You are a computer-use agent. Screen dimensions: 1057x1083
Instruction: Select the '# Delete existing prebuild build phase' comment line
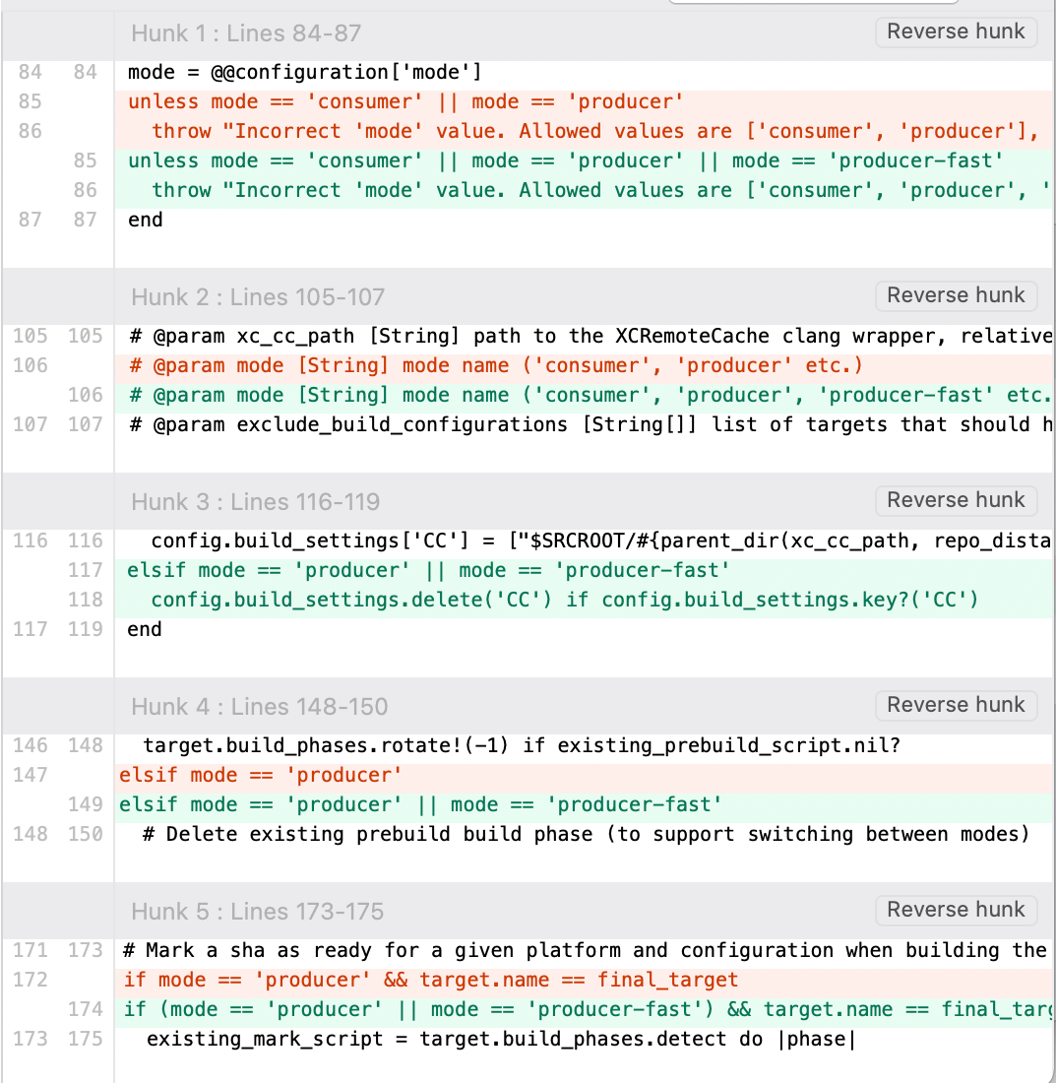point(585,835)
